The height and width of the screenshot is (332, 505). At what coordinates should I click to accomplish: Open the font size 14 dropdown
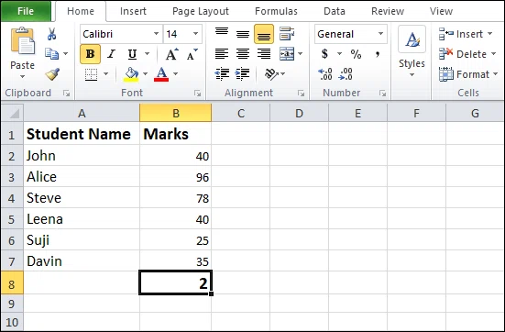[x=195, y=34]
